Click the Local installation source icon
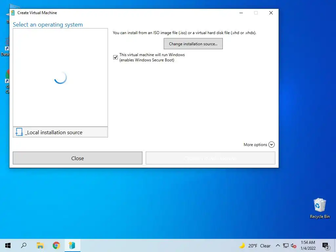This screenshot has height=252, width=336. [19, 132]
